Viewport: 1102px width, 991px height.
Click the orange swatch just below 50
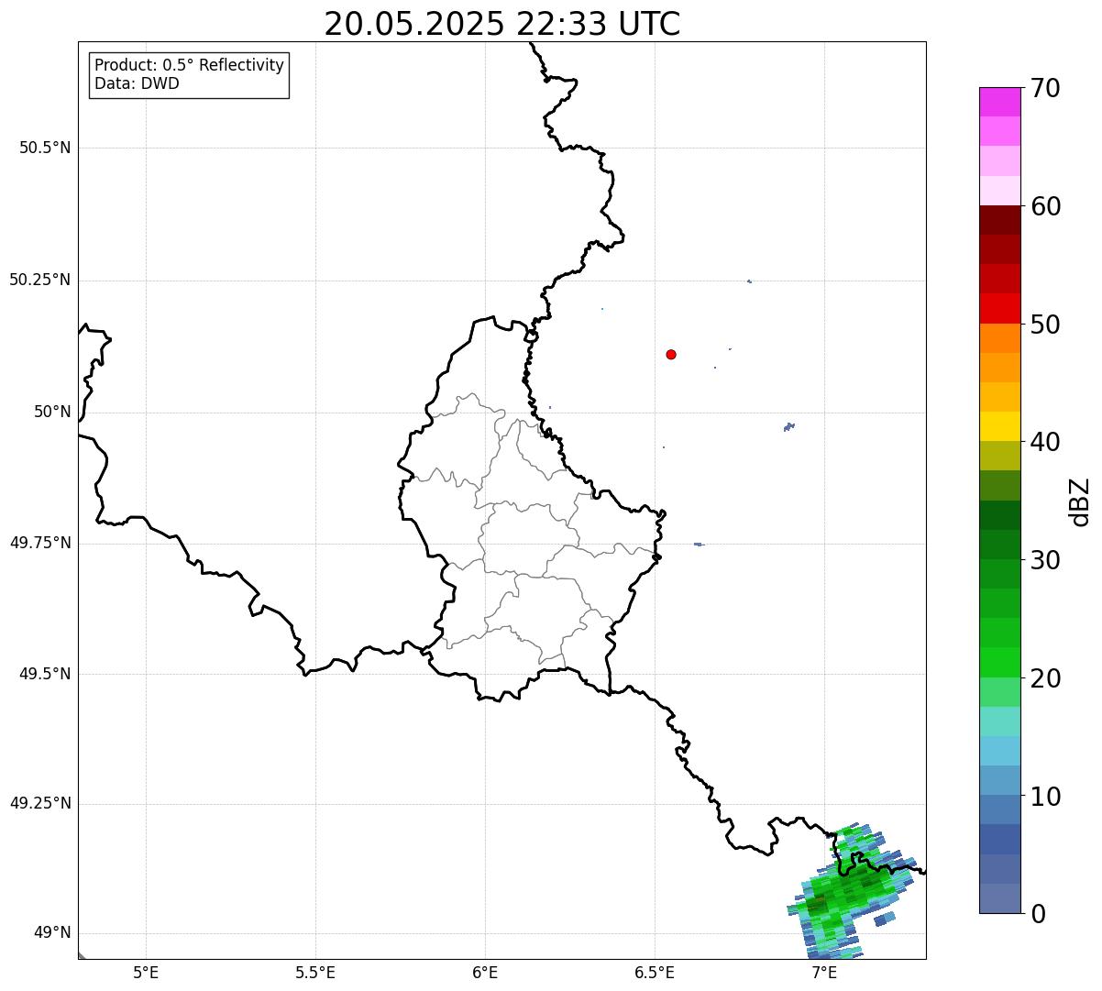pos(999,338)
